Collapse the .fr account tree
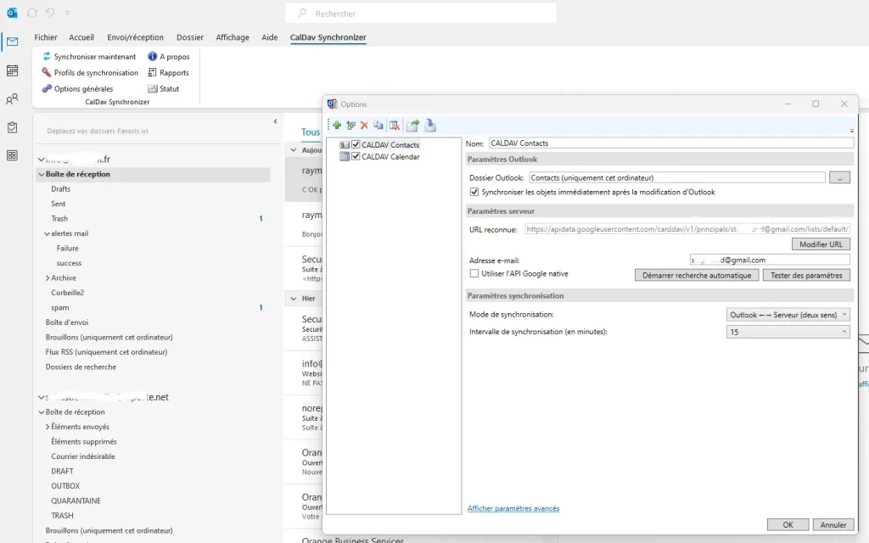The image size is (869, 543). click(41, 160)
